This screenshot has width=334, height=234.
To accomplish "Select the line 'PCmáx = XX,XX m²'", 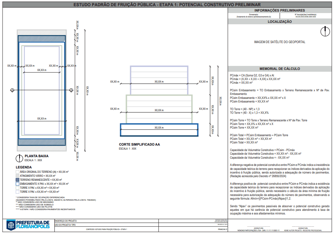I will point(241,83).
